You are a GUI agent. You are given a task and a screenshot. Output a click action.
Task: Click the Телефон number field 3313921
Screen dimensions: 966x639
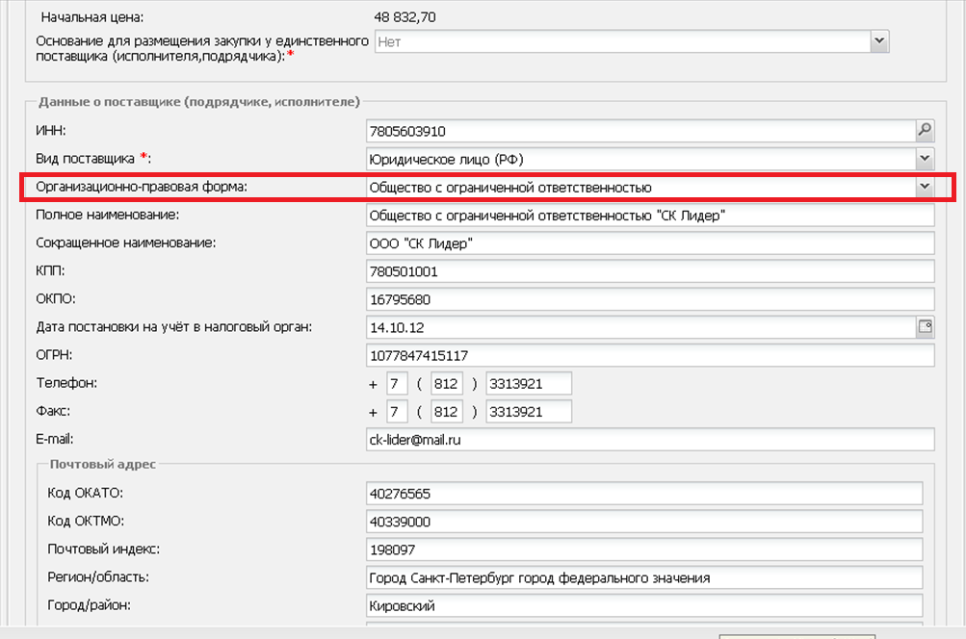click(x=529, y=384)
